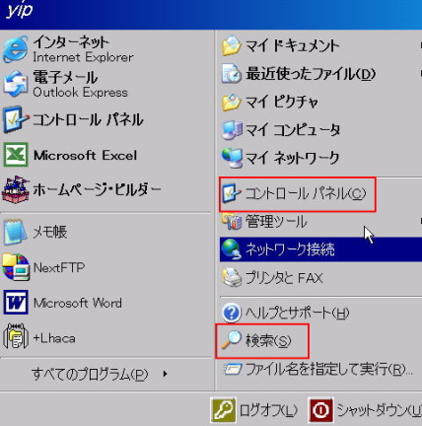422x426 pixels.
Task: Open マイ コンピュータ item
Action: point(281,129)
